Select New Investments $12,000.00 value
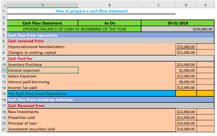 click(186, 112)
